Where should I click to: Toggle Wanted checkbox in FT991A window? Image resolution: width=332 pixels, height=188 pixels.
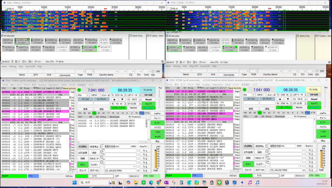coord(128,108)
